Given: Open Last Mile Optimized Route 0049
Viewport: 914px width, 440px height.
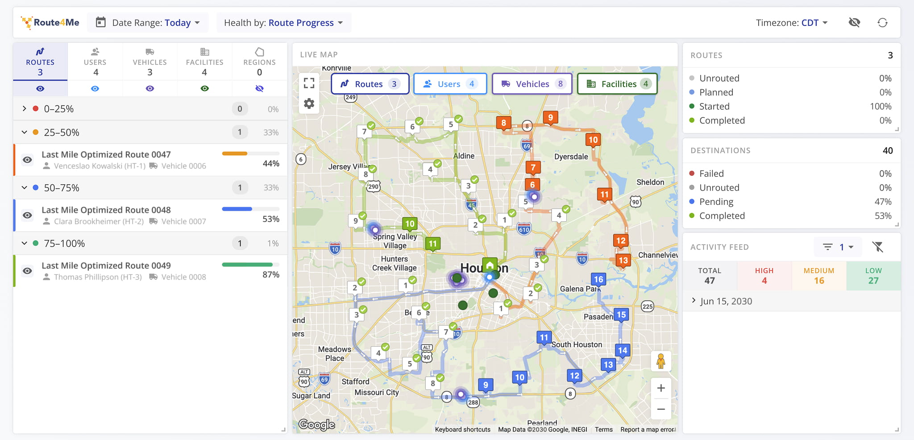Looking at the screenshot, I should (106, 266).
